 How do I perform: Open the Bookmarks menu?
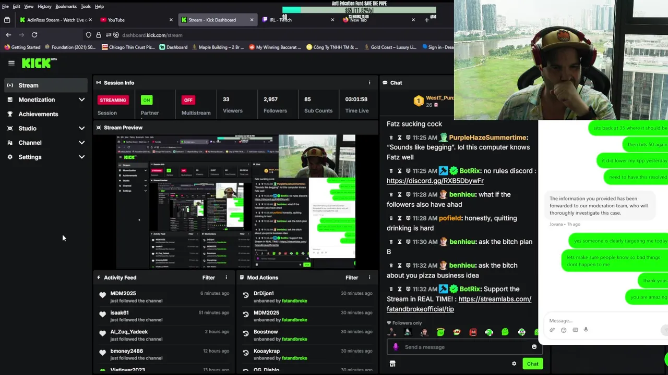tap(66, 6)
